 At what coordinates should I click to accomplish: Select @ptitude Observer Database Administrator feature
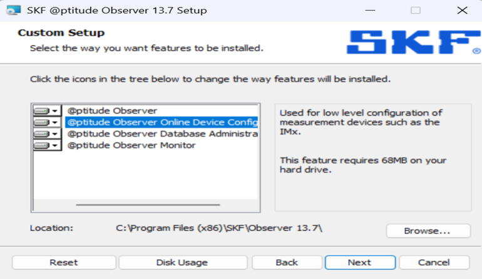point(162,134)
